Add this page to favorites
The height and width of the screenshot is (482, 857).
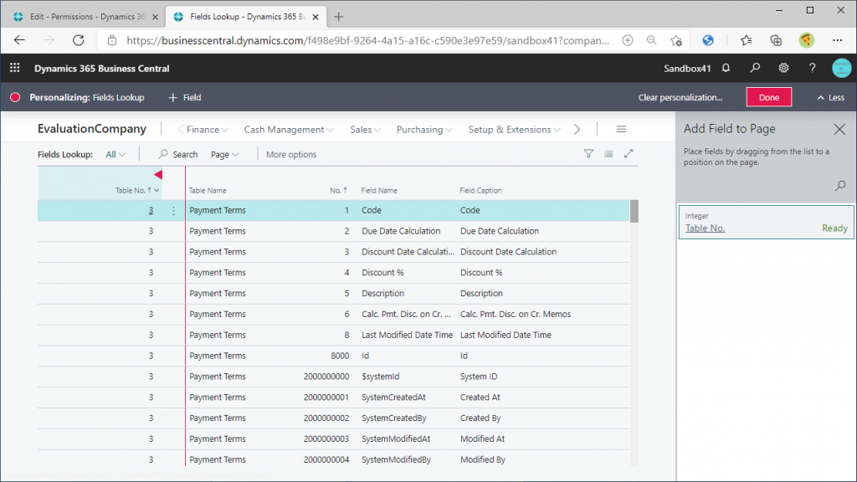pos(676,40)
